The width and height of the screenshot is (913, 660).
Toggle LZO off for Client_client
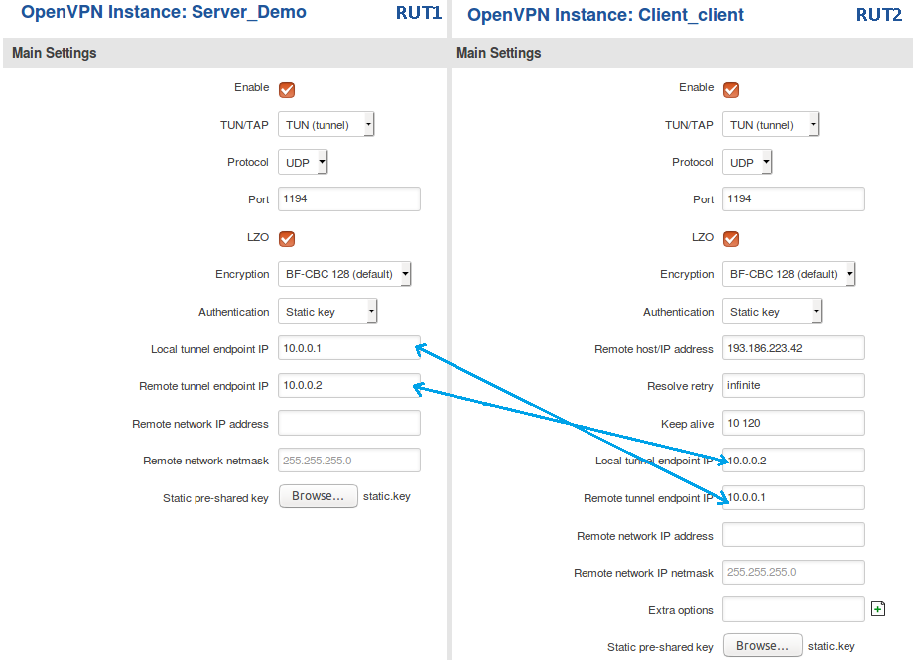pyautogui.click(x=730, y=238)
